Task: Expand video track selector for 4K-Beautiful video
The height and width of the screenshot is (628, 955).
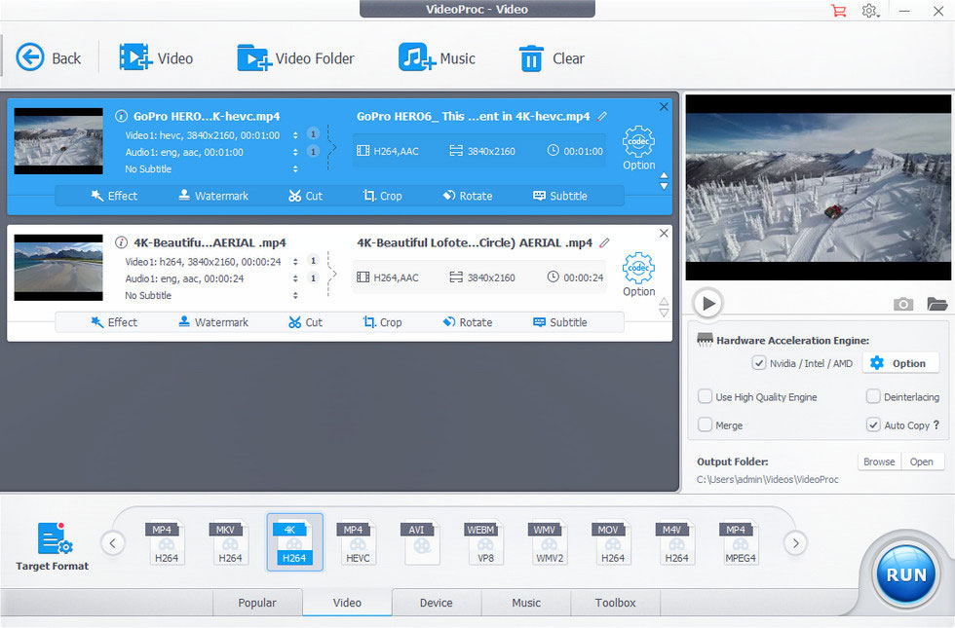Action: [295, 262]
